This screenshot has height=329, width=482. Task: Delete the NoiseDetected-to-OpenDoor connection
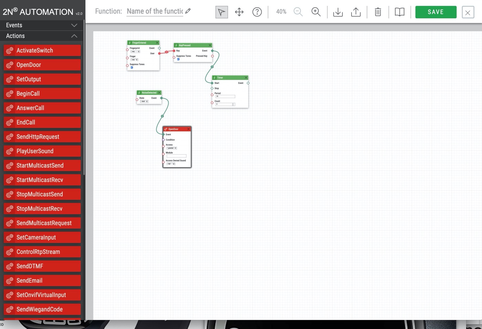point(163,116)
